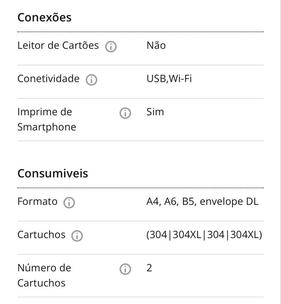The image size is (281, 304).
Task: Click info icon for Número de Cartuchos
Action: (x=125, y=269)
